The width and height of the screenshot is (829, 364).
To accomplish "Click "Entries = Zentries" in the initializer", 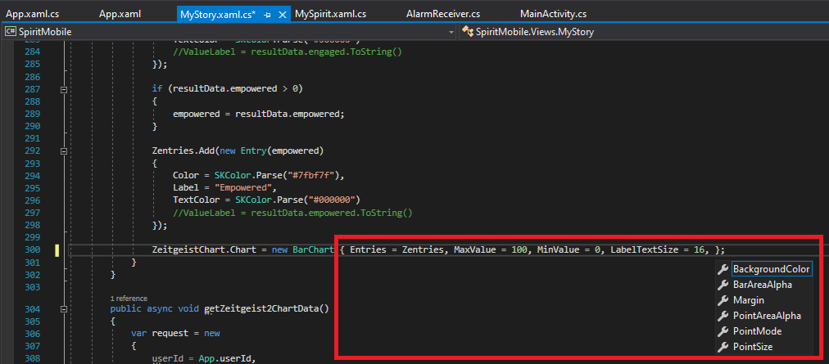I will [396, 249].
